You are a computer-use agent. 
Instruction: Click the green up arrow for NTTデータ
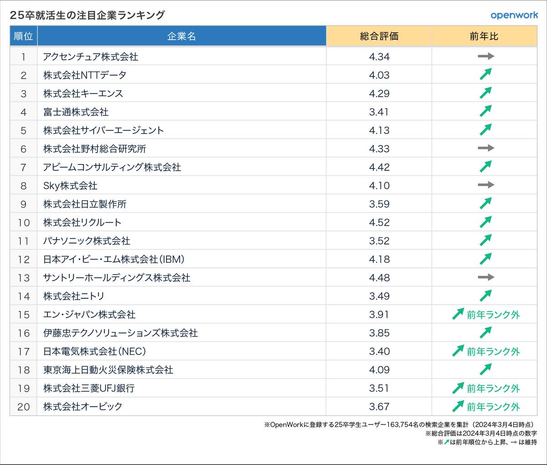[x=485, y=74]
